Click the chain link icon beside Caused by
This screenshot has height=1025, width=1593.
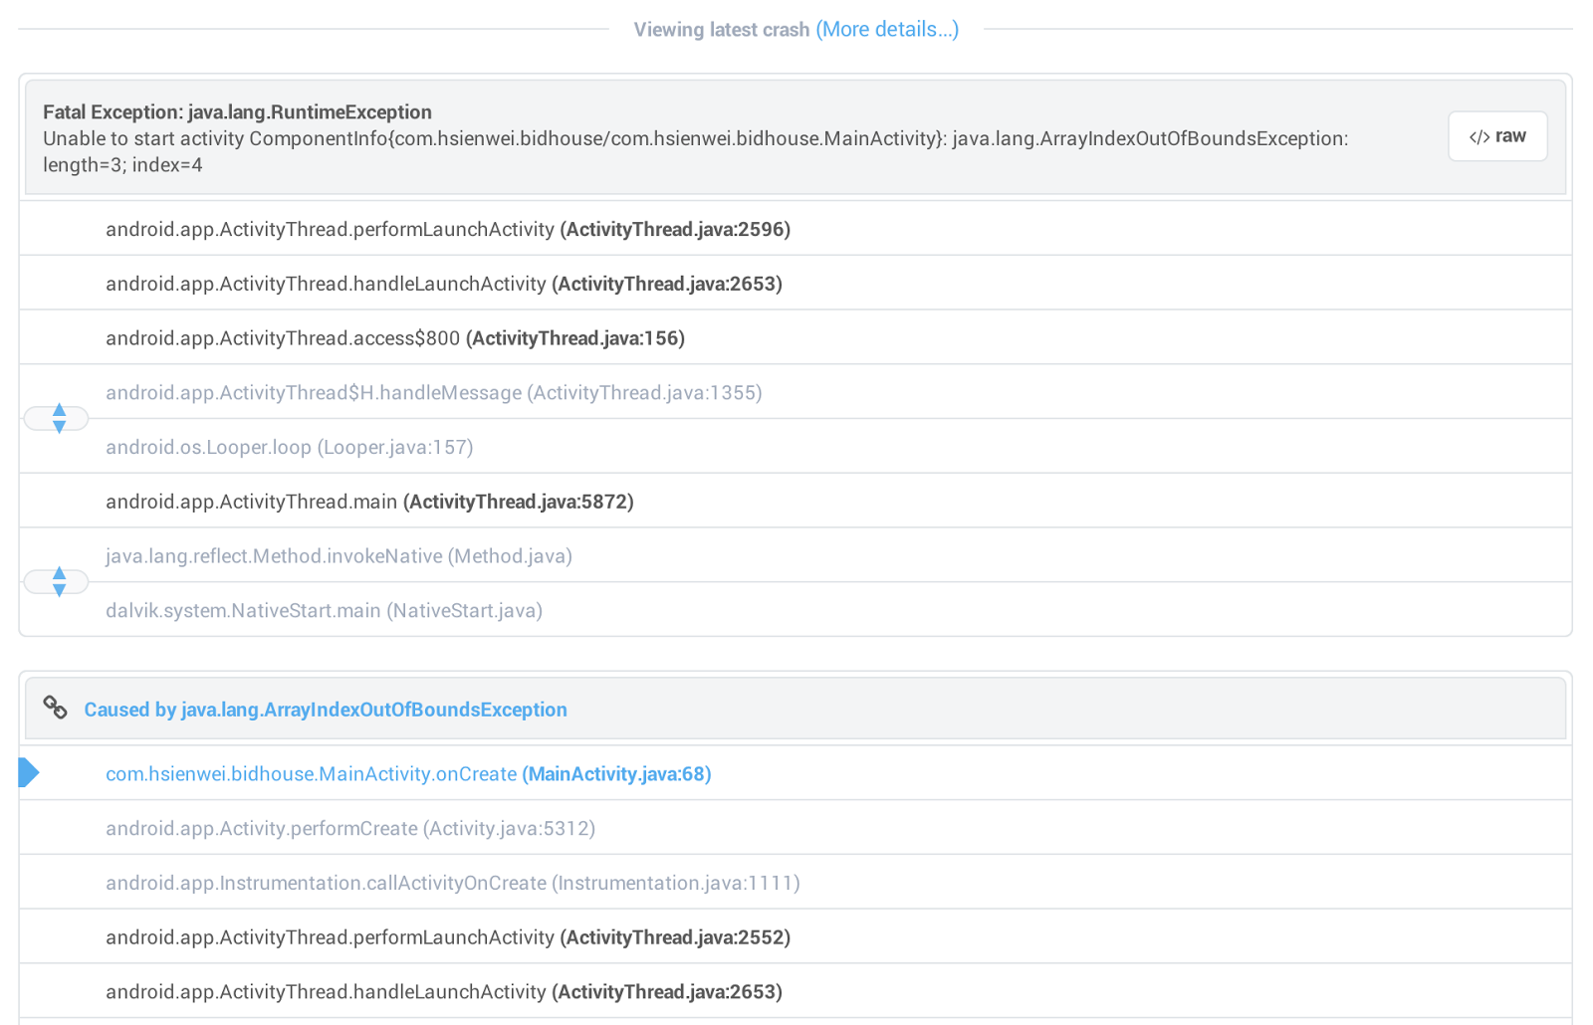point(56,708)
